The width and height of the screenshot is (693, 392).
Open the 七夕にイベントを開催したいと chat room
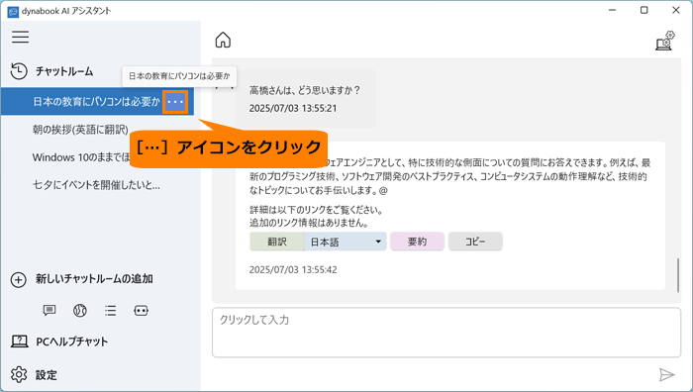point(96,185)
